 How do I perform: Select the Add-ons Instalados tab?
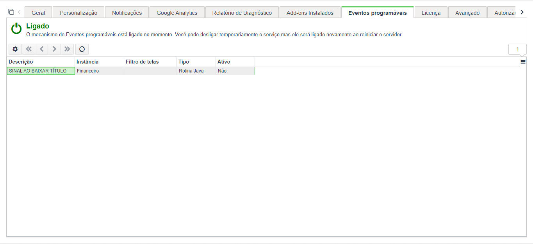pyautogui.click(x=310, y=13)
